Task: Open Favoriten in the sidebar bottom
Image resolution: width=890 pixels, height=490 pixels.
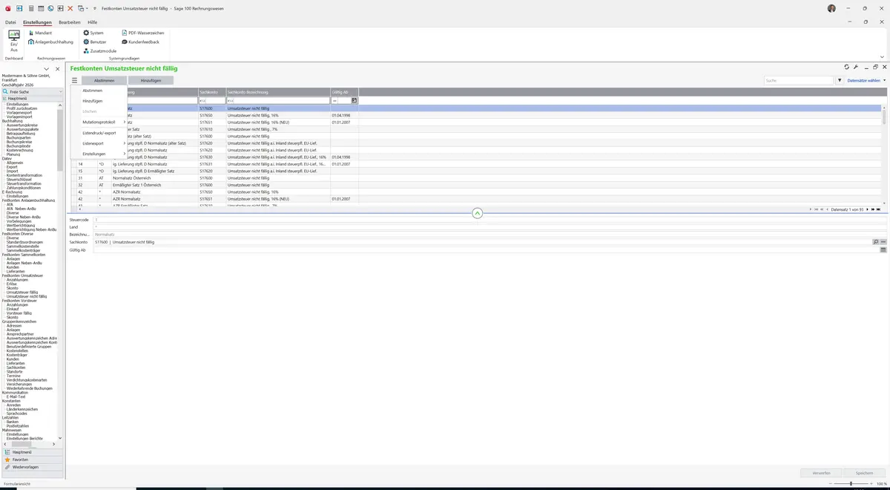Action: [x=21, y=460]
